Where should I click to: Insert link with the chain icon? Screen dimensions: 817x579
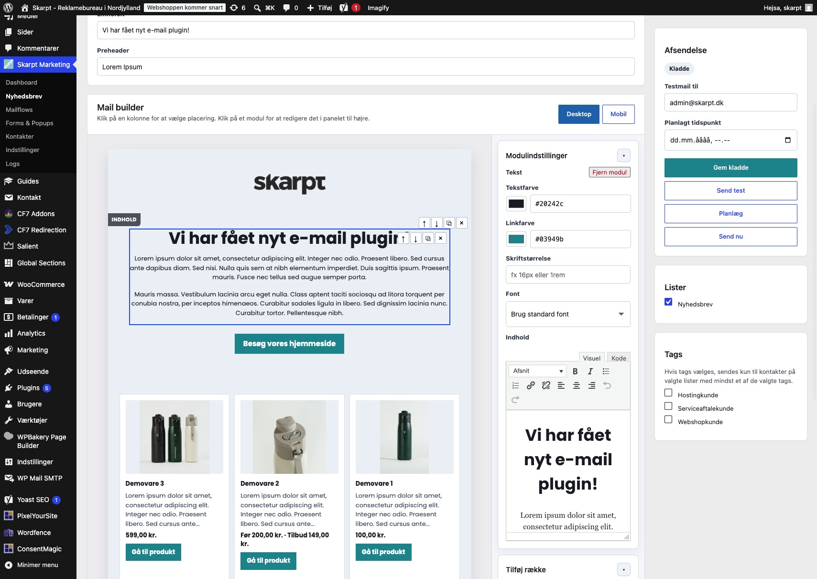(531, 385)
